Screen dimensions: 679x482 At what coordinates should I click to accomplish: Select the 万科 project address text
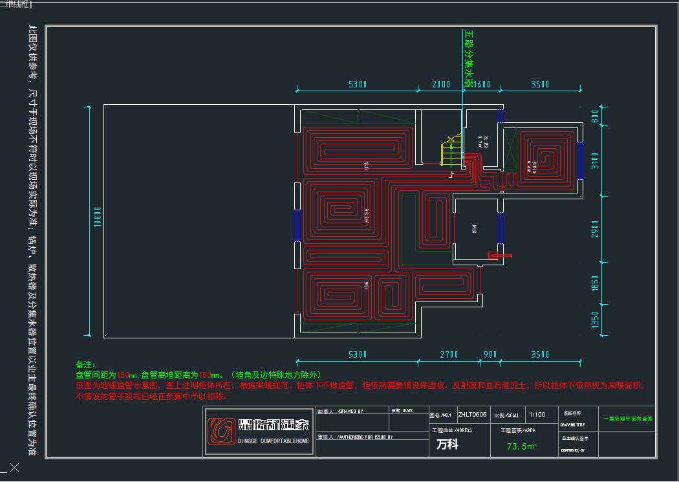click(x=447, y=445)
